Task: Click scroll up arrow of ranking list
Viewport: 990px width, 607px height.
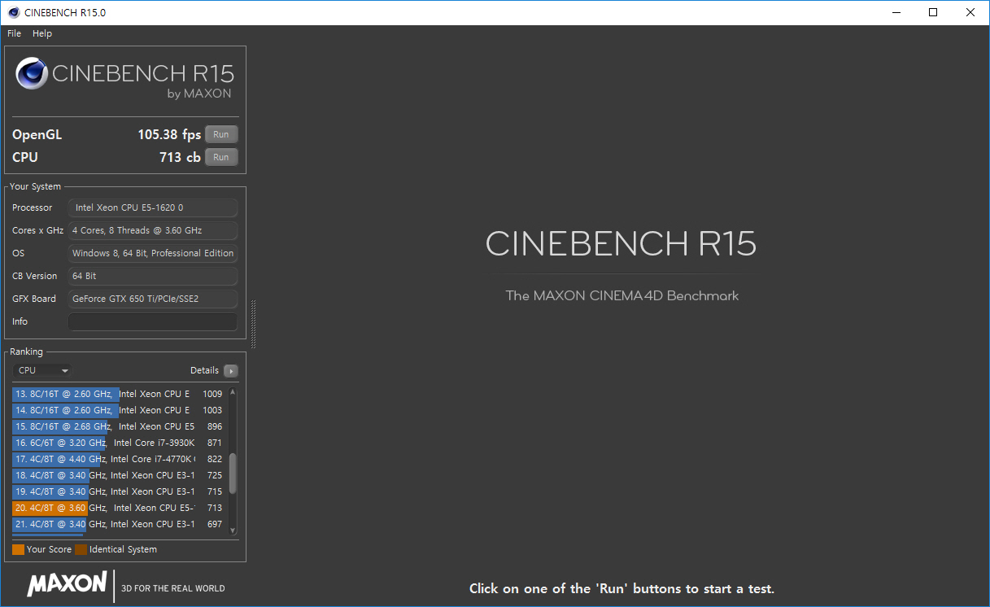Action: (x=233, y=392)
